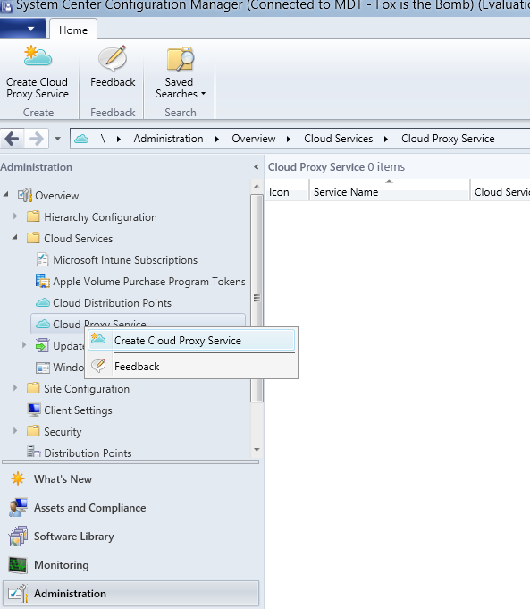Open the Feedback ribbon button
Screen dimensions: 530x609
pyautogui.click(x=113, y=66)
